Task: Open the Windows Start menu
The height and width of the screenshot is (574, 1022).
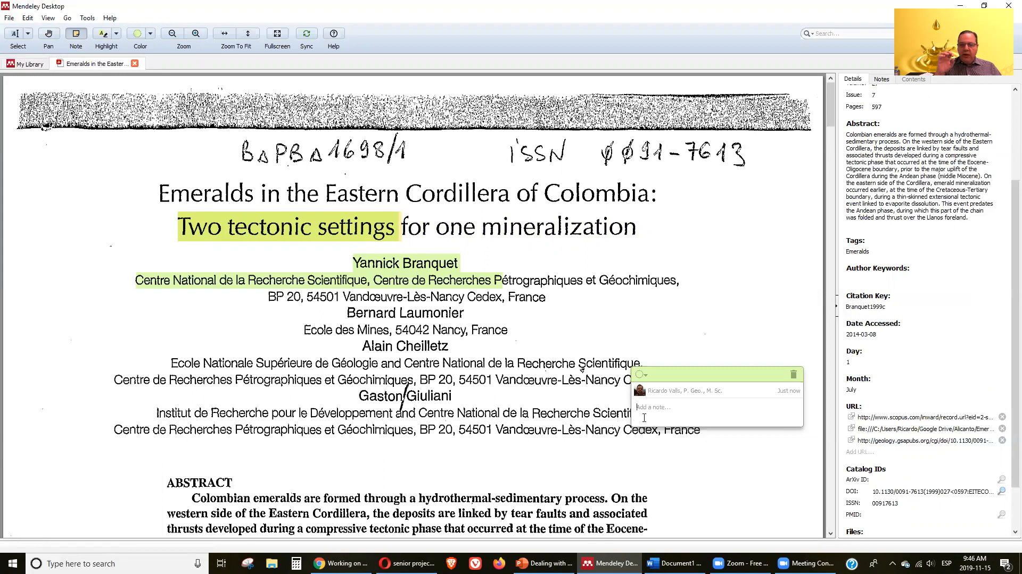Action: tap(13, 563)
